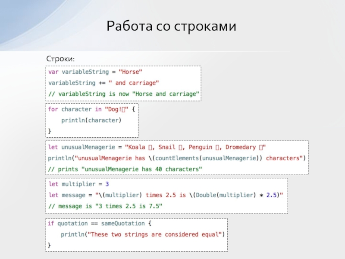Click the comment "variableString is now Horse and carriage"
This screenshot has height=259, width=345.
[124, 94]
